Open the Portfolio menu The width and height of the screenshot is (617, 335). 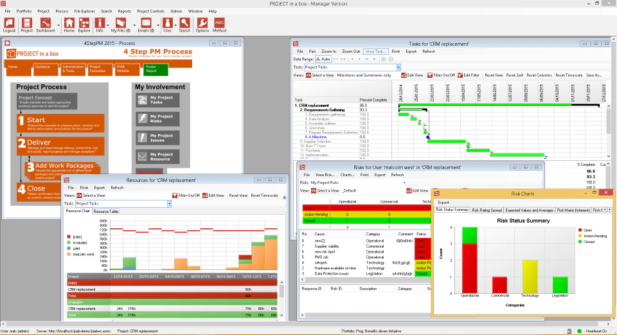(x=24, y=11)
